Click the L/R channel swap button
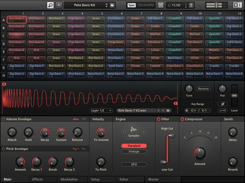The height and width of the screenshot is (183, 245). pos(222,111)
